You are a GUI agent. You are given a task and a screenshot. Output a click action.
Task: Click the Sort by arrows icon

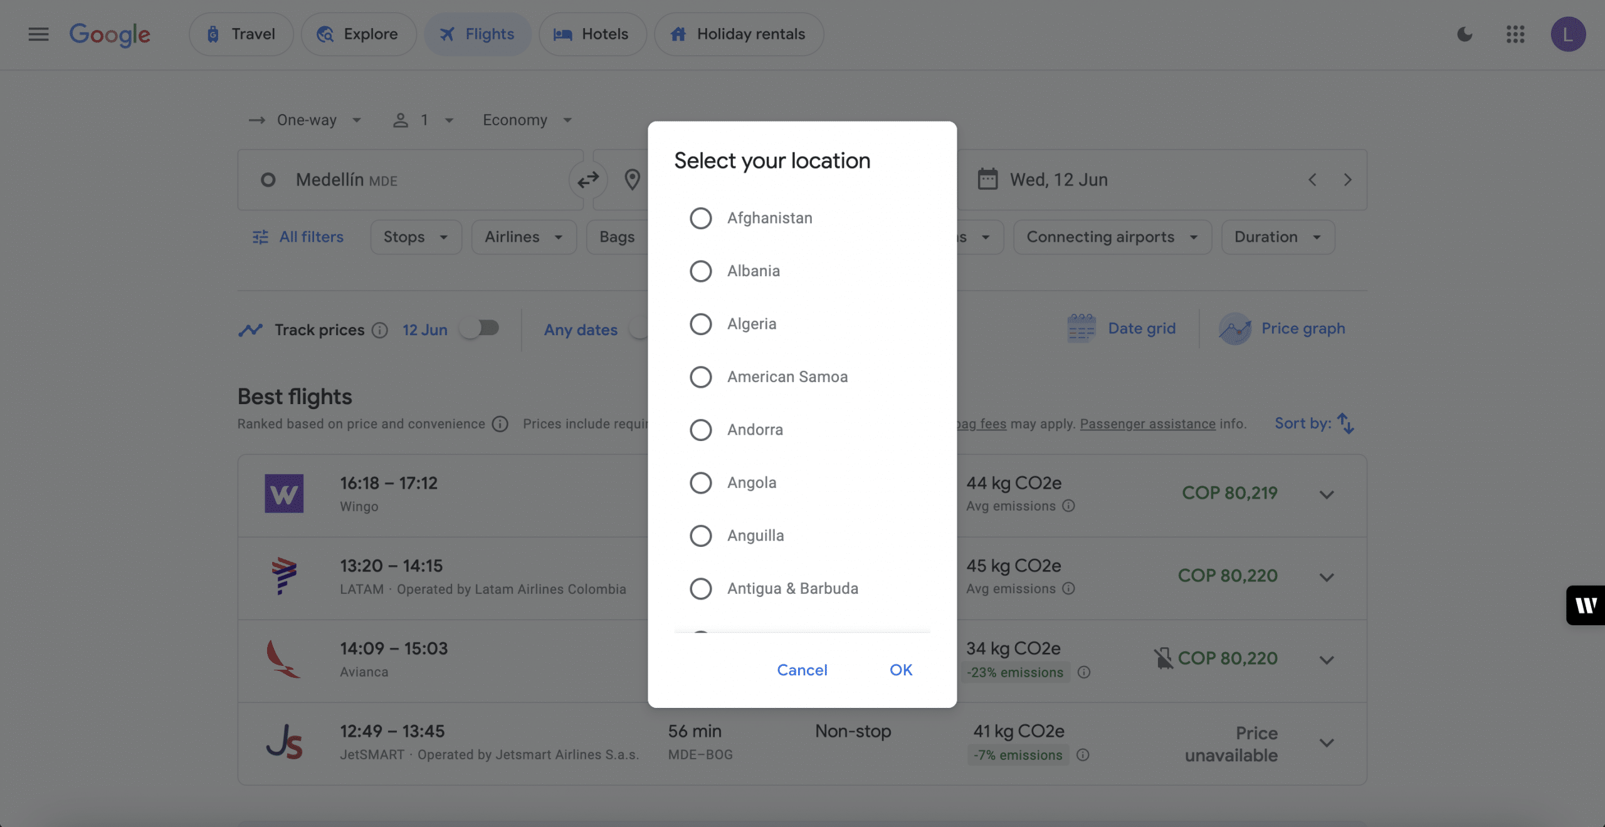pyautogui.click(x=1345, y=424)
